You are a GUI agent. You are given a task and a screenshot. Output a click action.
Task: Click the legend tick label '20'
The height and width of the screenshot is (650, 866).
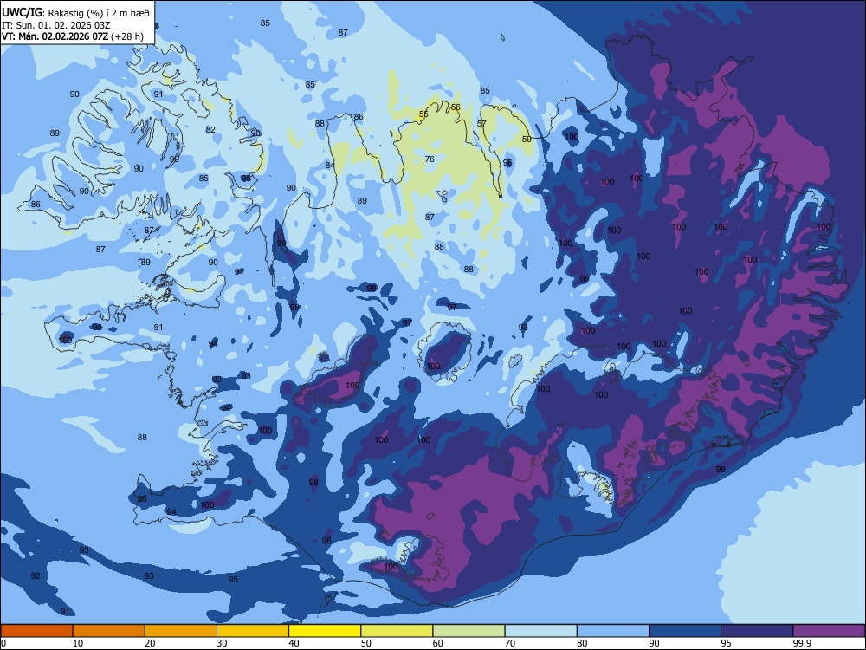tap(150, 643)
